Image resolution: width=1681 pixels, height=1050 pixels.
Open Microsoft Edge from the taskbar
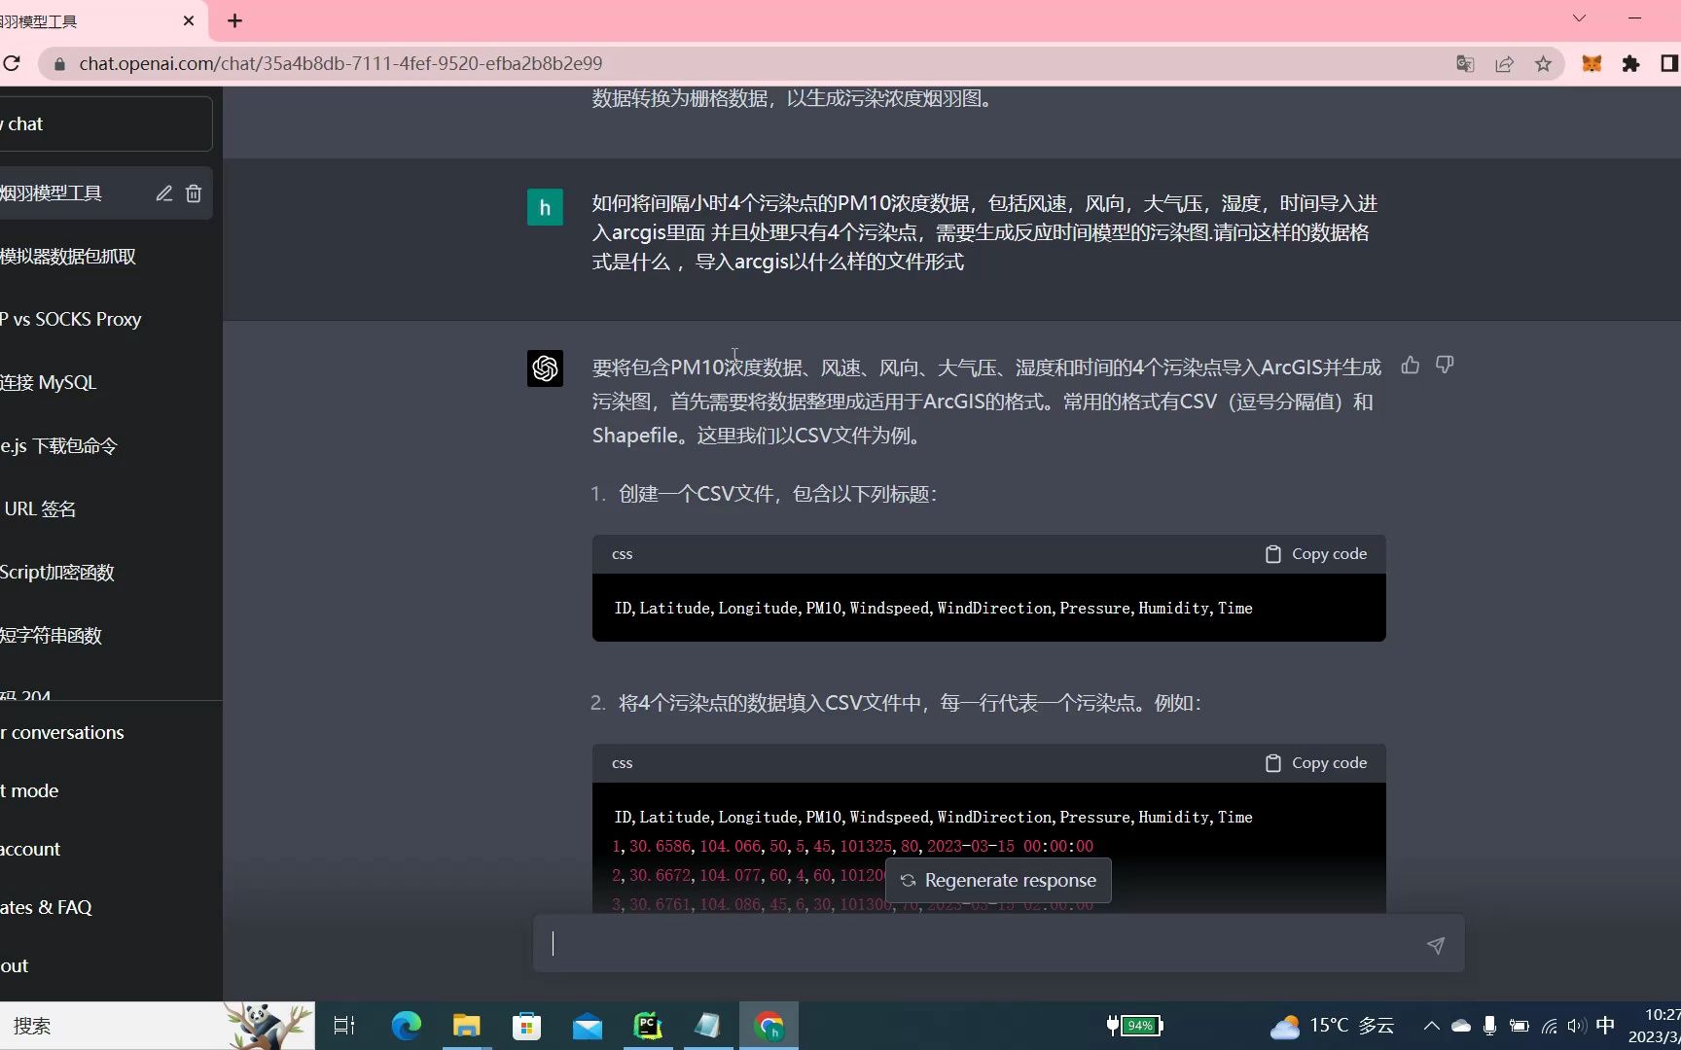click(406, 1026)
